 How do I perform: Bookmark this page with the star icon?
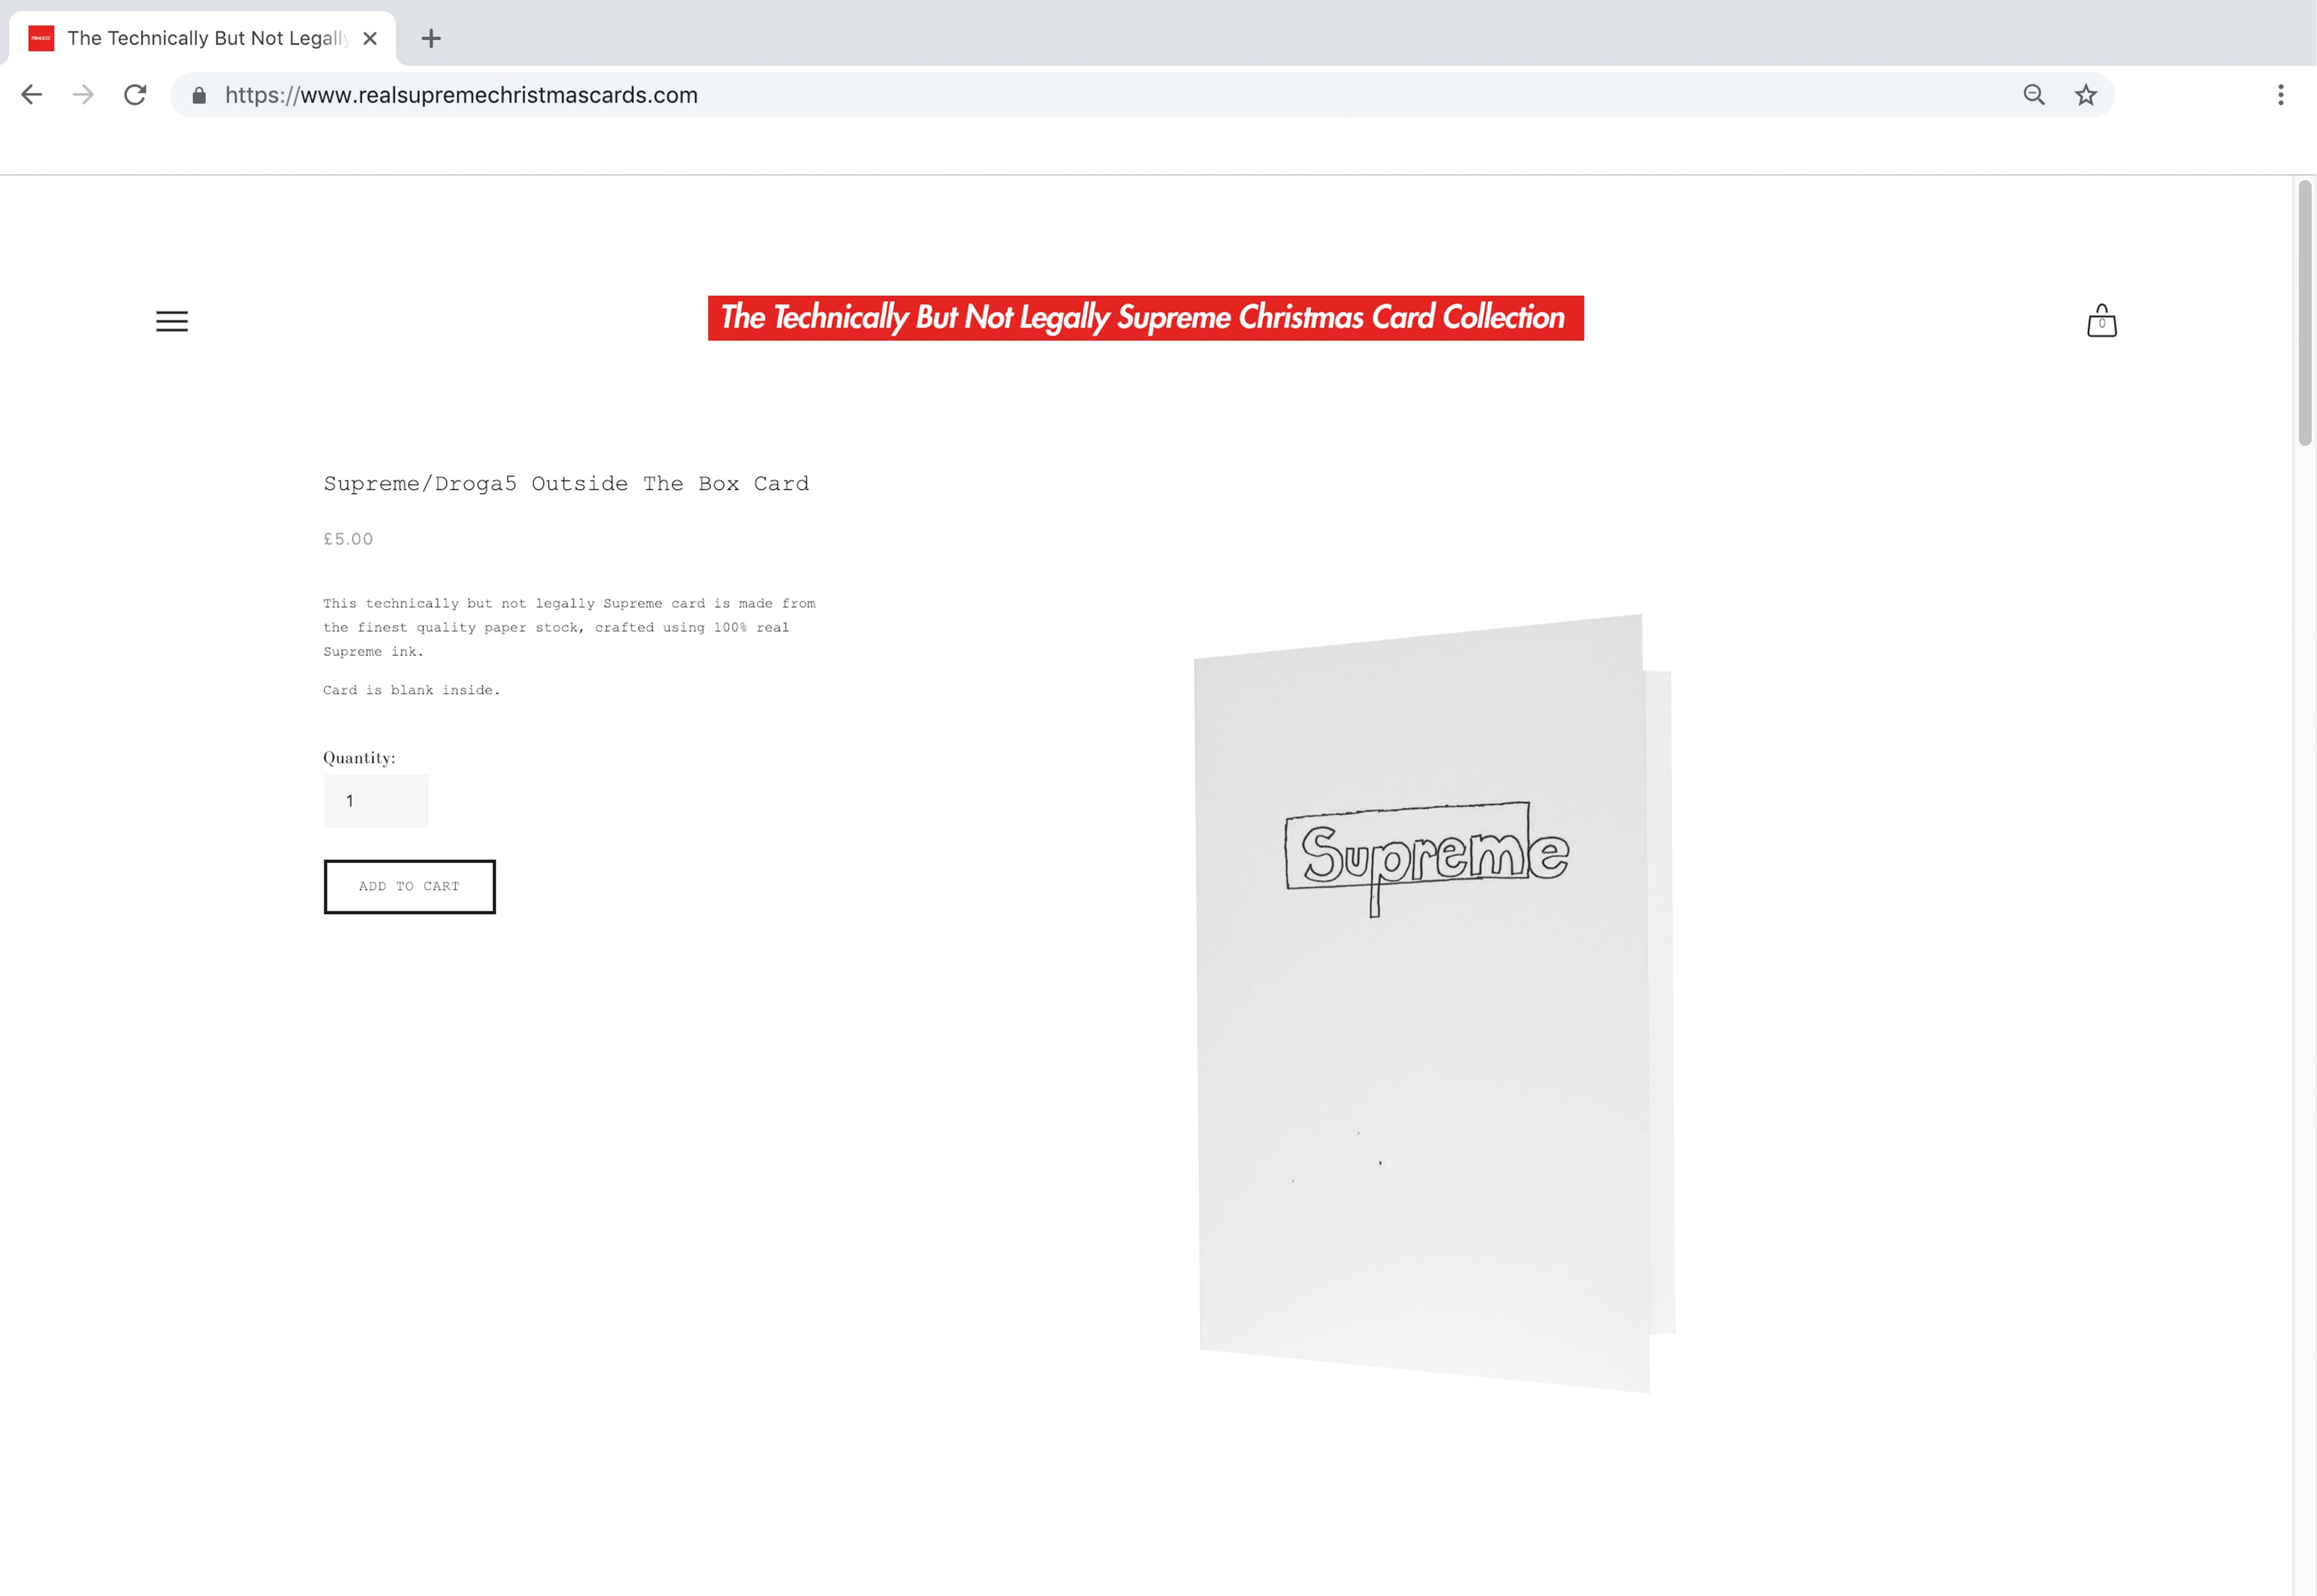coord(2086,95)
